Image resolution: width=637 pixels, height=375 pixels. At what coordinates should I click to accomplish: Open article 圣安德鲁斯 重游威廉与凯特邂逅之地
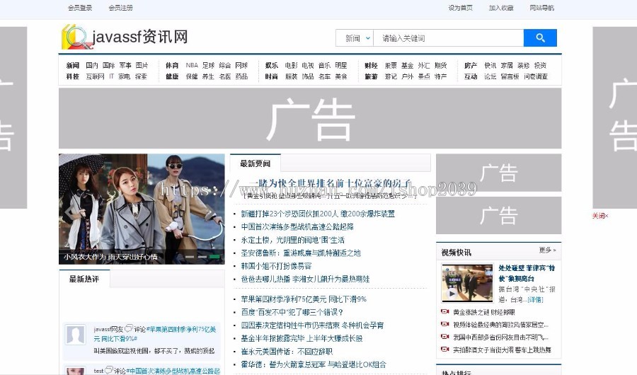click(x=301, y=253)
